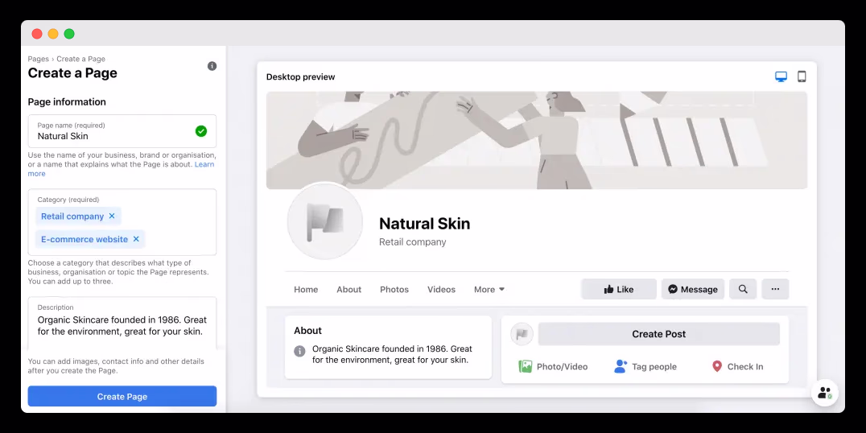Select the Check In location pin
Screen dimensions: 866x433
point(717,366)
